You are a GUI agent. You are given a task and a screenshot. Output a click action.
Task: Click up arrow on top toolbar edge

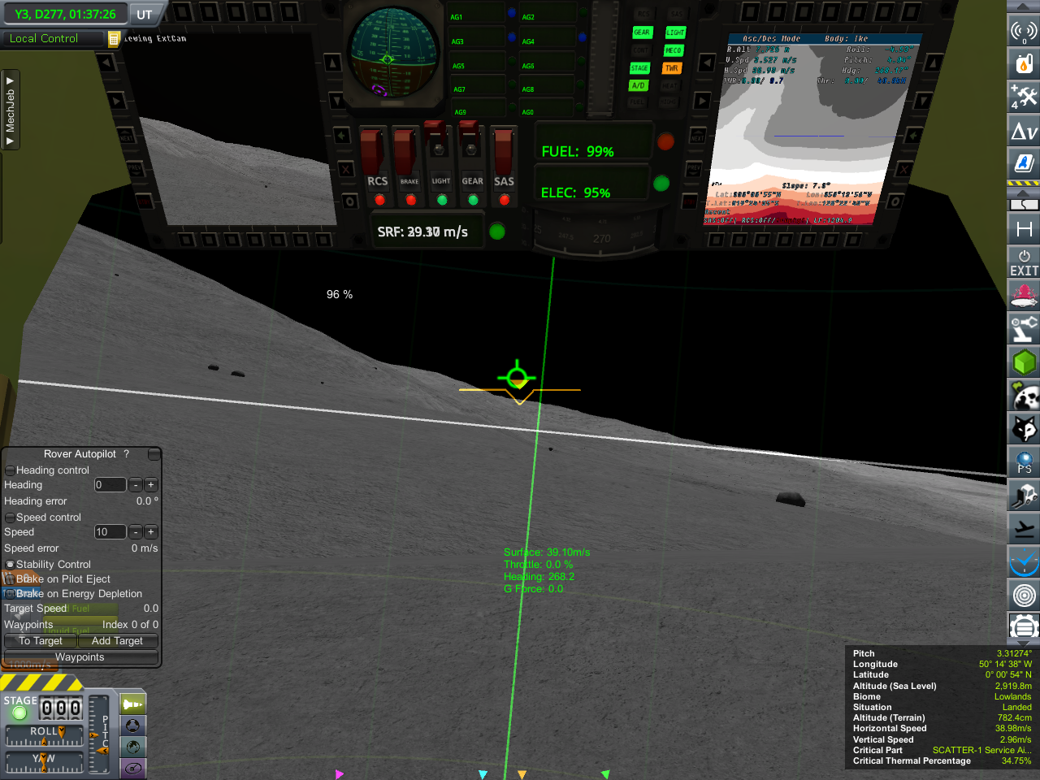tap(1024, 6)
